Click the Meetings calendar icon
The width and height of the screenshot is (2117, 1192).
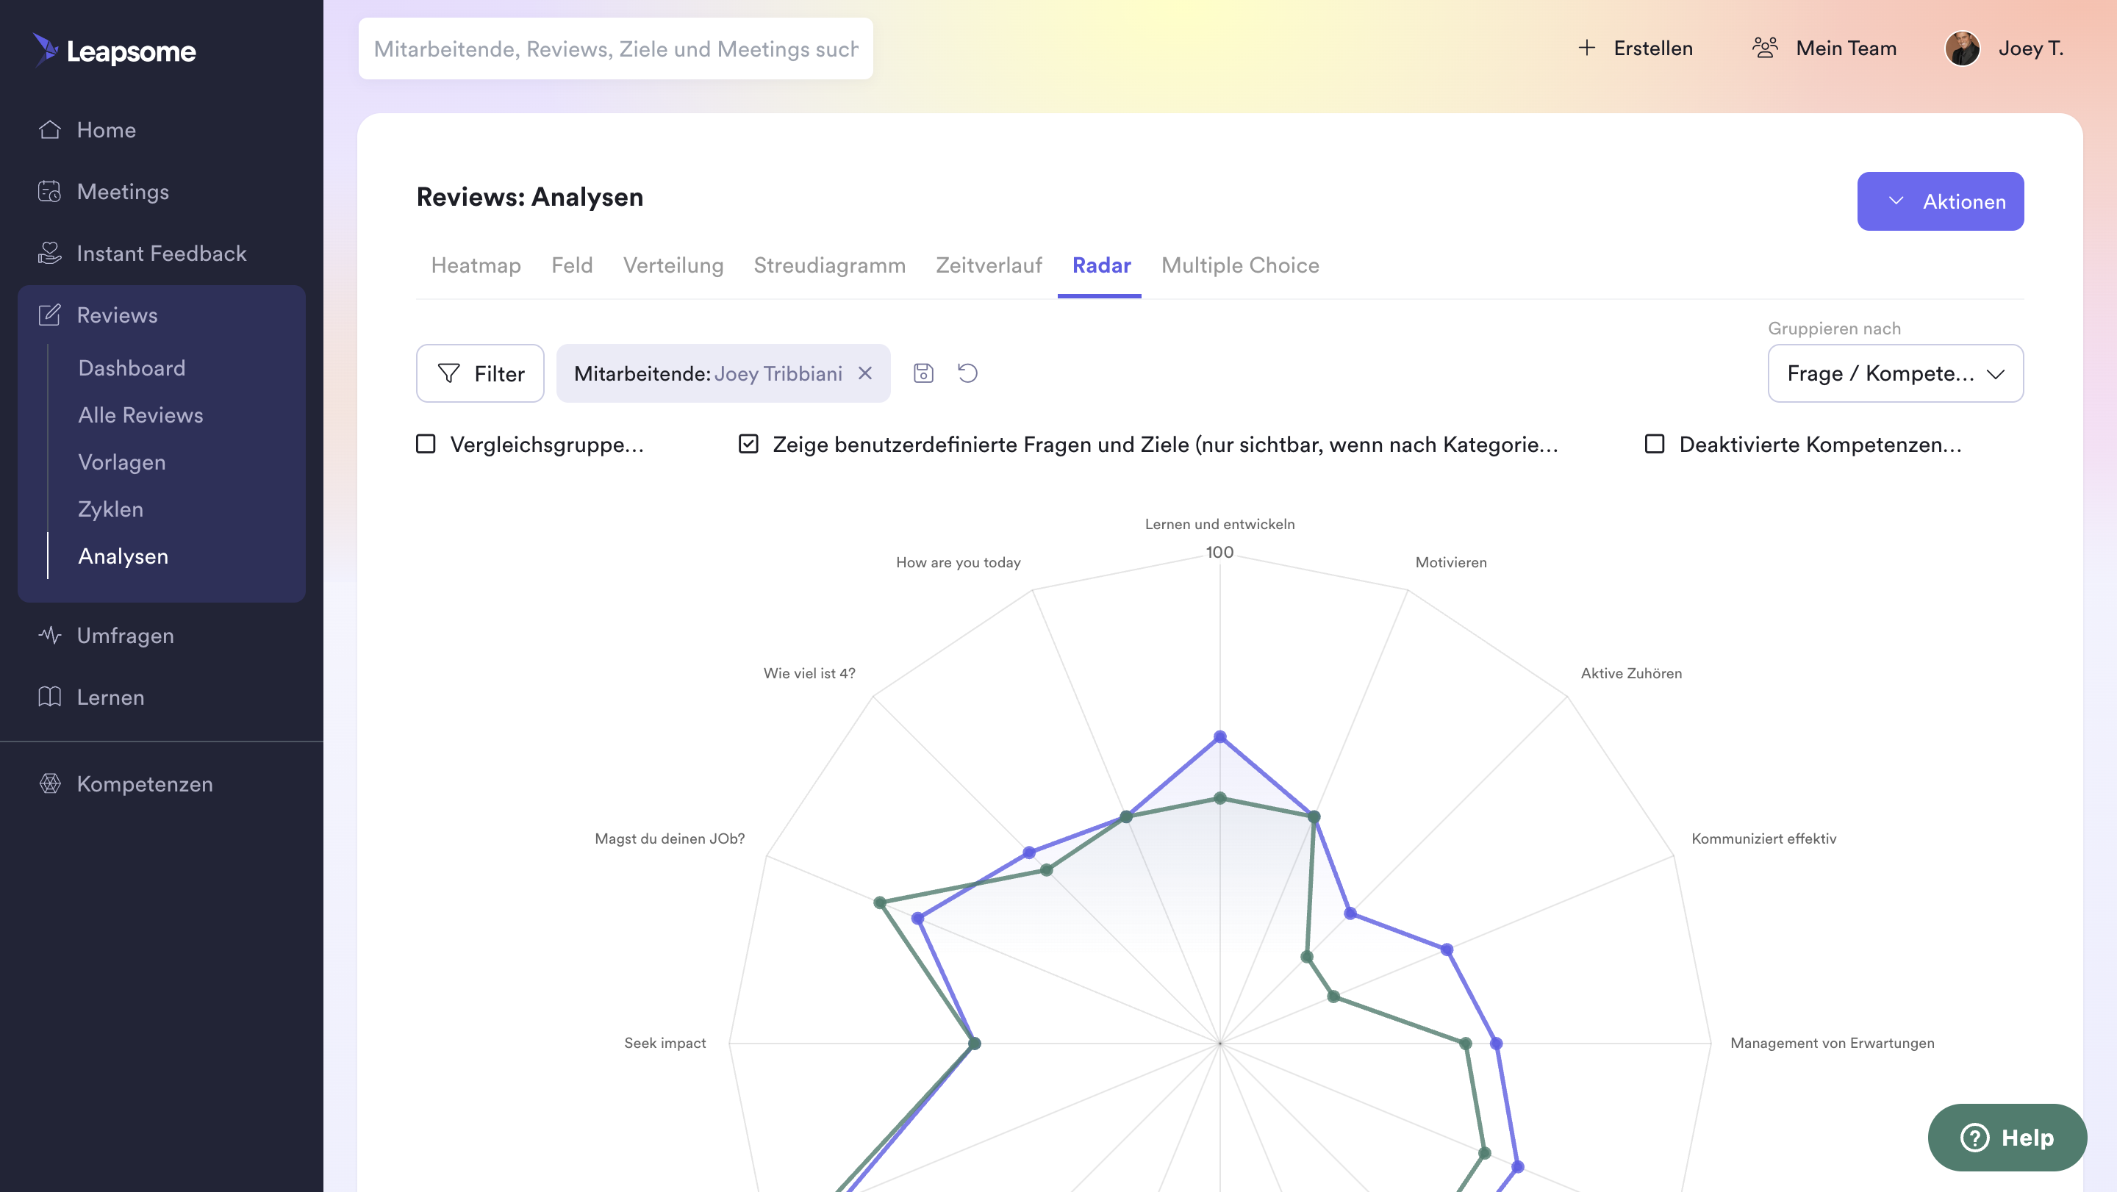[49, 191]
